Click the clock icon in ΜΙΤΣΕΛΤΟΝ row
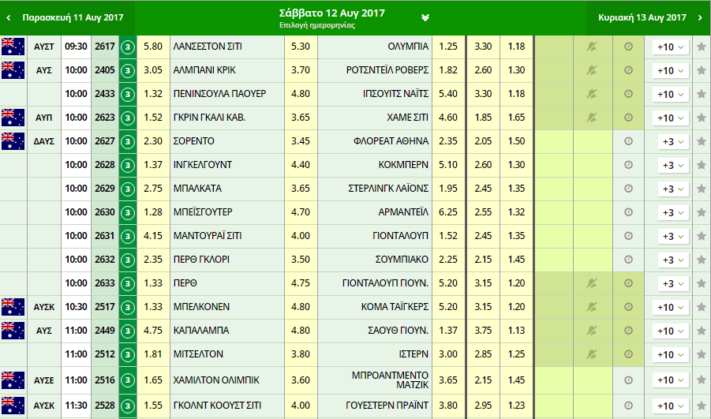This screenshot has width=711, height=419. click(628, 354)
